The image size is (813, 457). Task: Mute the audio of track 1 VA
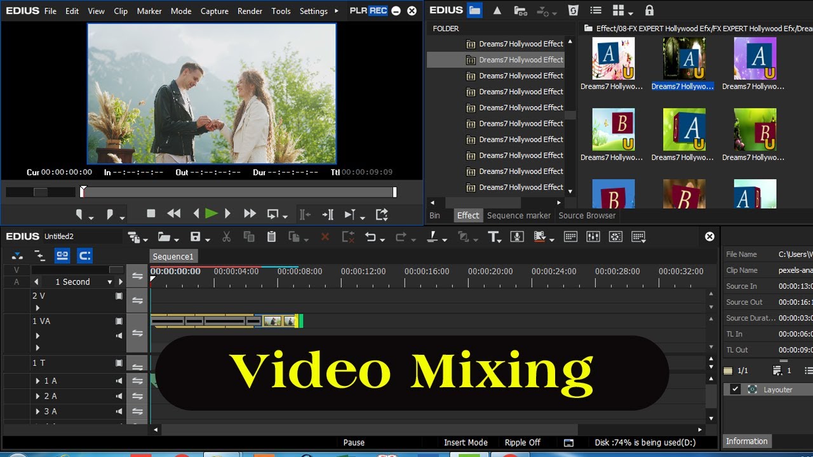click(x=119, y=335)
